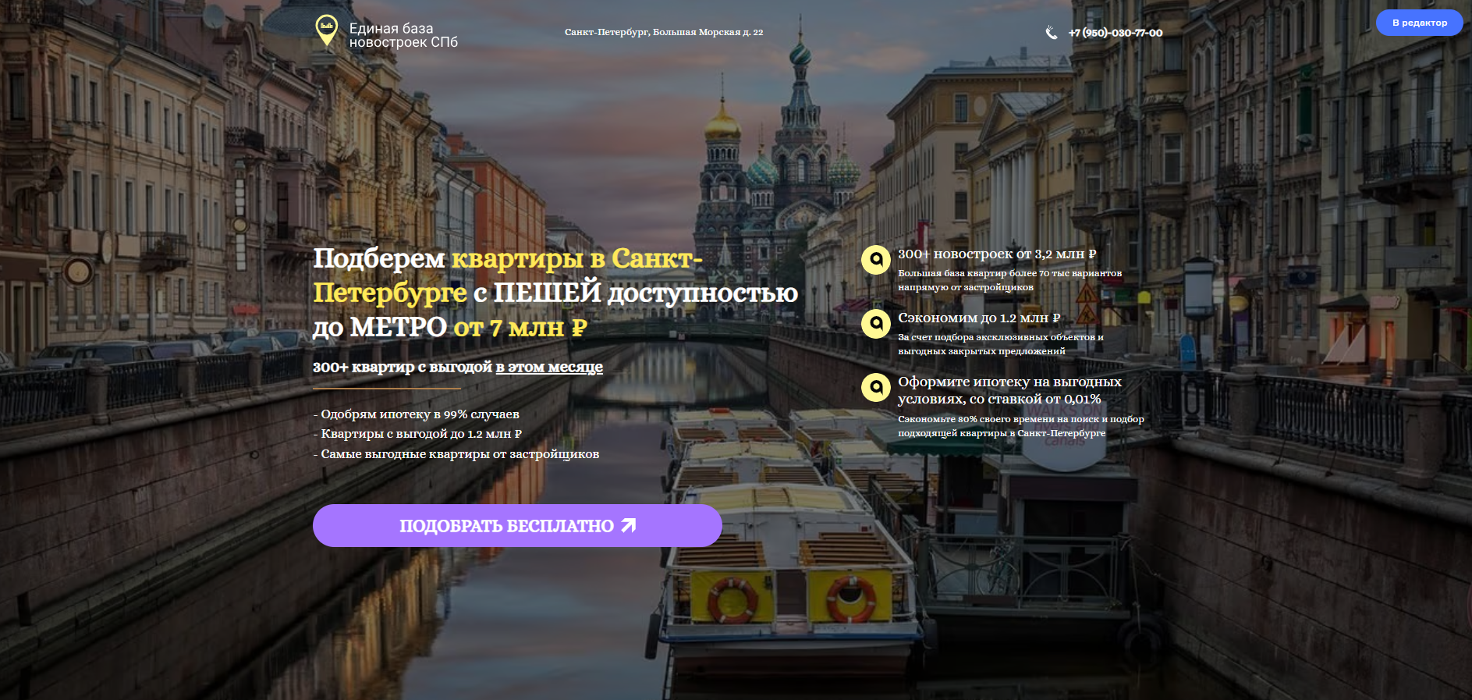
Task: Click the '300+ новостроек от 3,2 млн ₽' heading
Action: point(996,254)
